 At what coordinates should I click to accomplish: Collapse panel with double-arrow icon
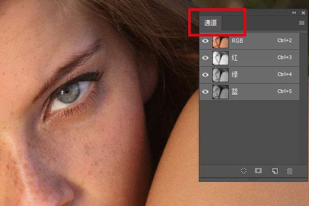point(294,13)
